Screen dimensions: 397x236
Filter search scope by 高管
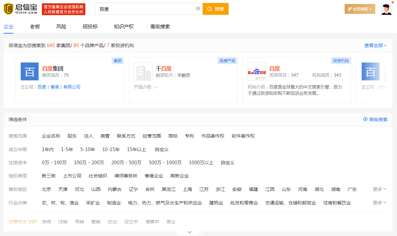coord(105,136)
